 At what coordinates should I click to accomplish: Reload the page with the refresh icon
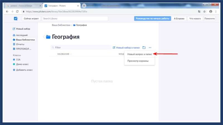pos(17,11)
